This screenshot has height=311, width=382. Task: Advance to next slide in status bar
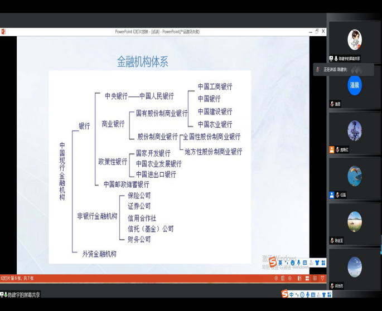click(x=289, y=278)
